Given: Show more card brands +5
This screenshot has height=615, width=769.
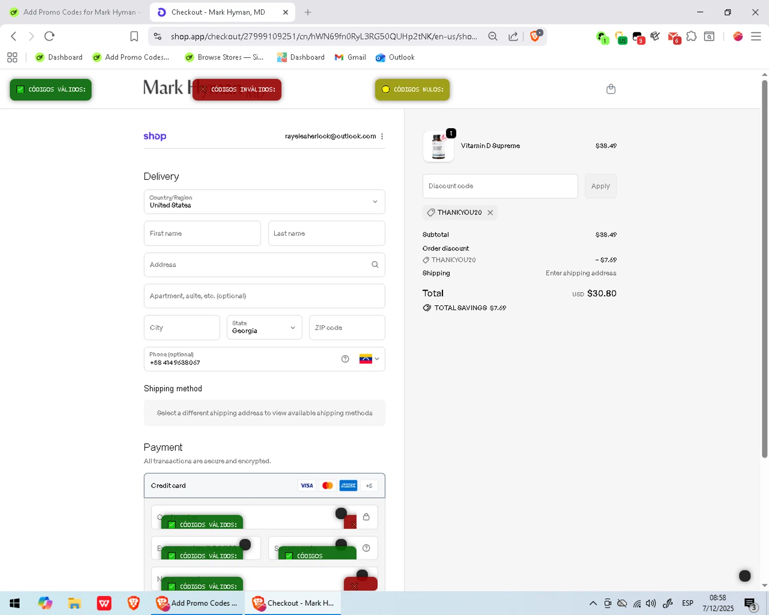Looking at the screenshot, I should click(369, 486).
